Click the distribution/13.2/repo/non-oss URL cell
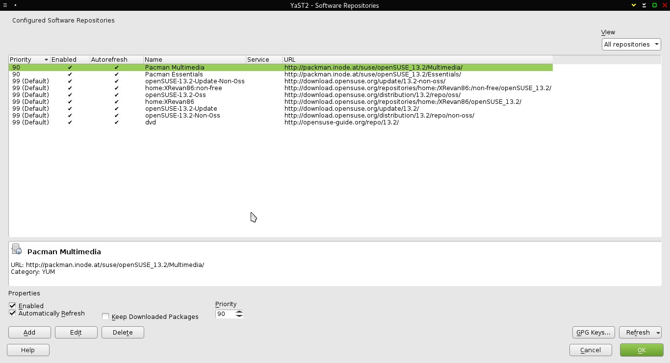 pos(379,115)
